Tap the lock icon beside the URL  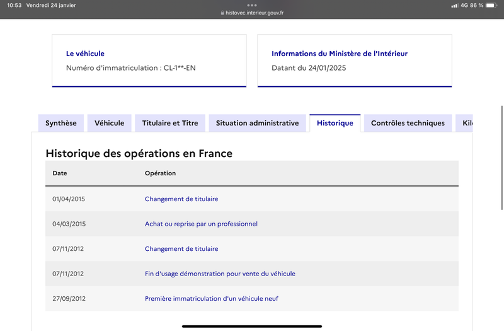click(x=222, y=13)
